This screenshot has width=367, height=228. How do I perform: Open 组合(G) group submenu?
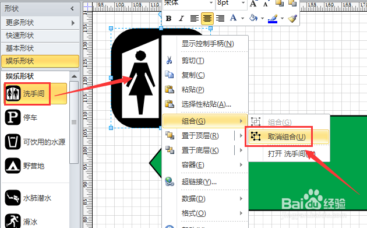coord(205,121)
